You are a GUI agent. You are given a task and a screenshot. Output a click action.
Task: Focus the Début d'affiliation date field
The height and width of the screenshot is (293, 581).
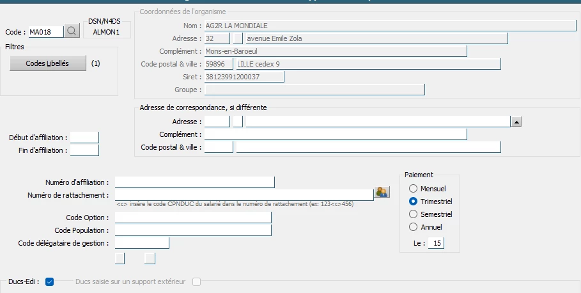pyautogui.click(x=84, y=138)
